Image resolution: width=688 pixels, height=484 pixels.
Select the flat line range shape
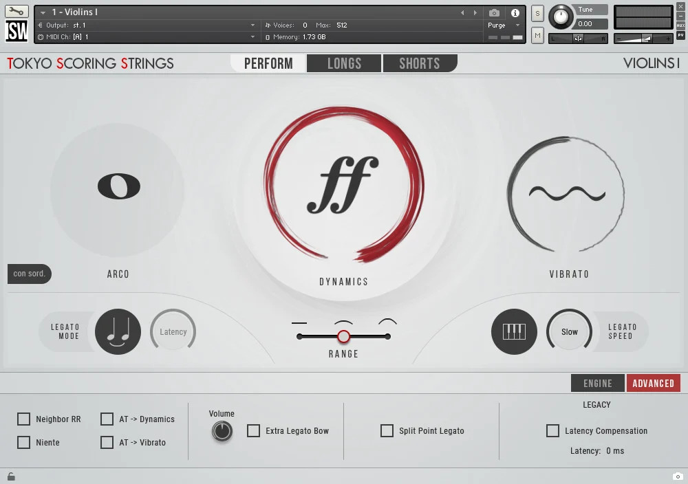[x=299, y=323]
